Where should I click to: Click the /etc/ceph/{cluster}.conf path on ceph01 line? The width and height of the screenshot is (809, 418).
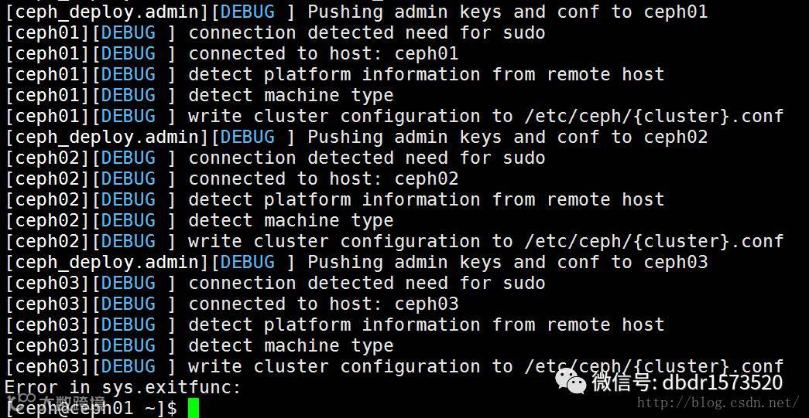654,116
